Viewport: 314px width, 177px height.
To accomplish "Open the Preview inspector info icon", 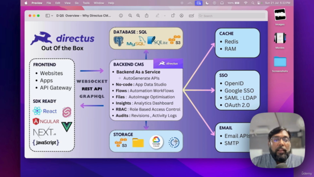I will tap(121, 16).
